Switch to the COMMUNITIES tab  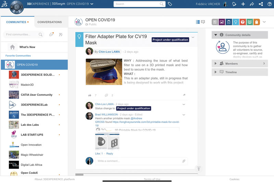[x=17, y=22]
